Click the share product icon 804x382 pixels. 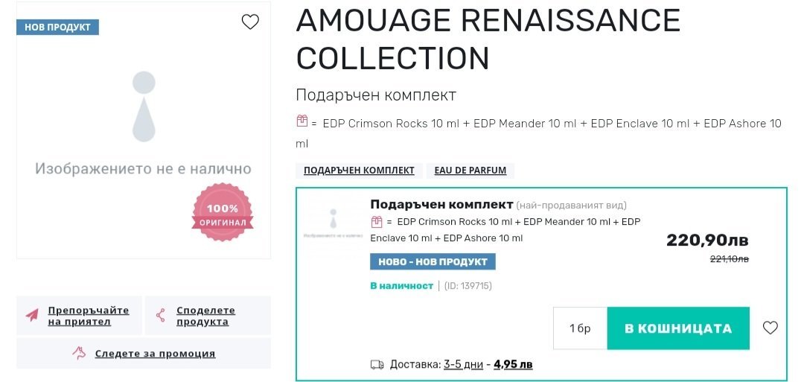click(x=161, y=315)
